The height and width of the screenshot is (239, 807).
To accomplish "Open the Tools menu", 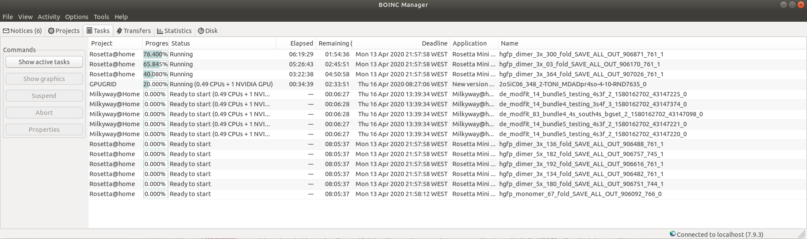I will [101, 17].
